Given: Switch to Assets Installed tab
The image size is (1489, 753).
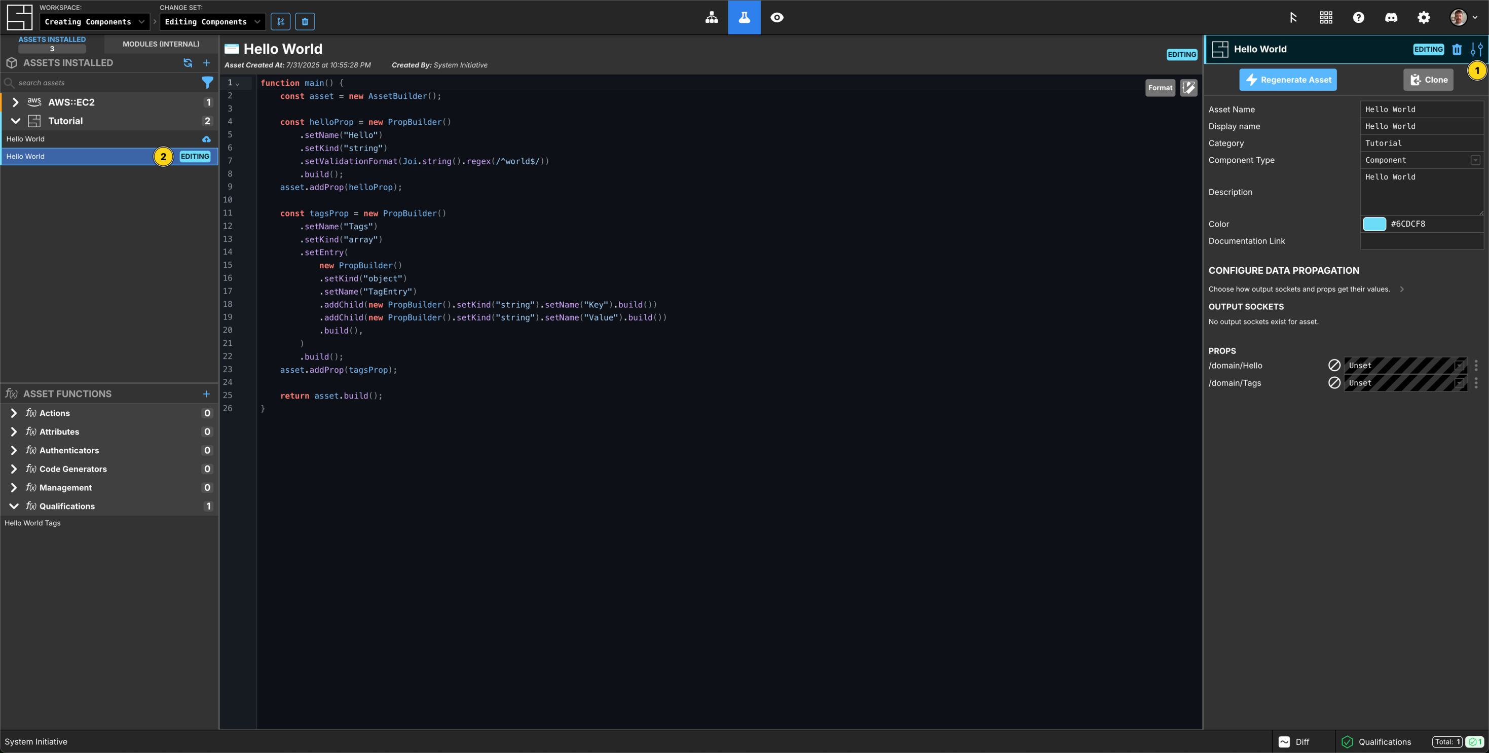Looking at the screenshot, I should (x=52, y=44).
